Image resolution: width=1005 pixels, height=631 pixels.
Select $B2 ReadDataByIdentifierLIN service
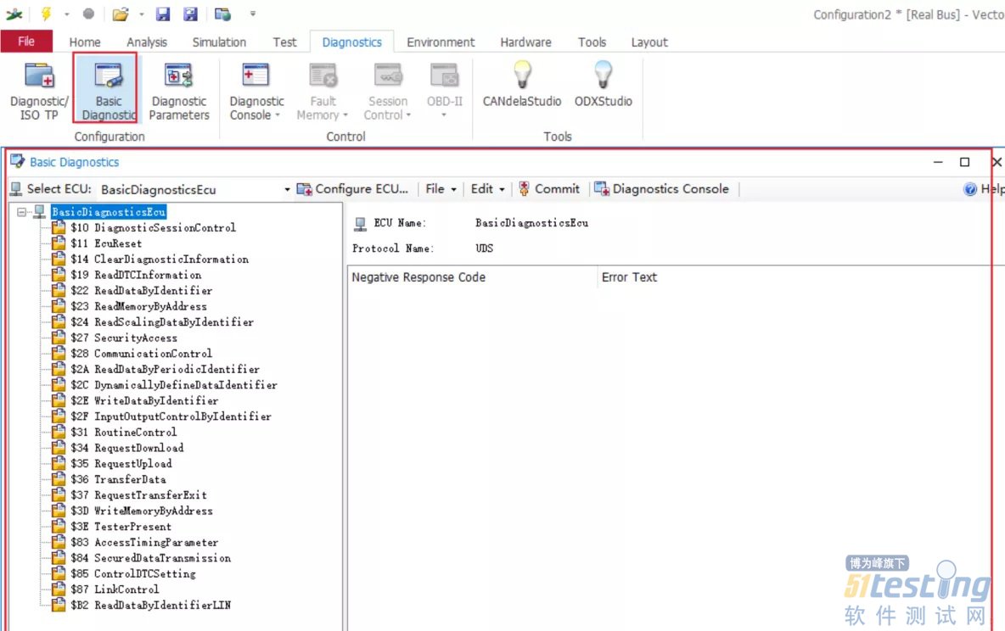click(x=151, y=605)
